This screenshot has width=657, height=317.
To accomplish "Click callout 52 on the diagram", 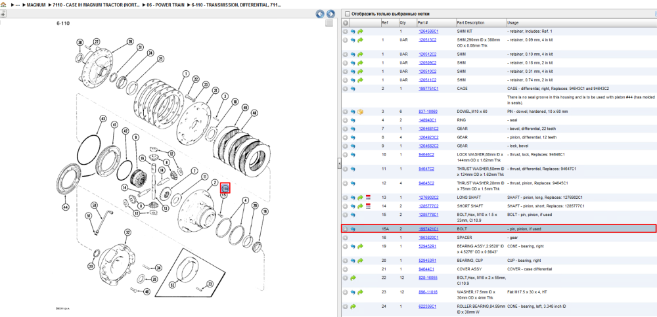I will coord(173,285).
